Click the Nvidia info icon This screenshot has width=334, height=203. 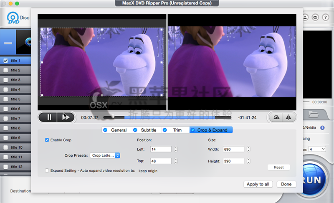point(322,128)
